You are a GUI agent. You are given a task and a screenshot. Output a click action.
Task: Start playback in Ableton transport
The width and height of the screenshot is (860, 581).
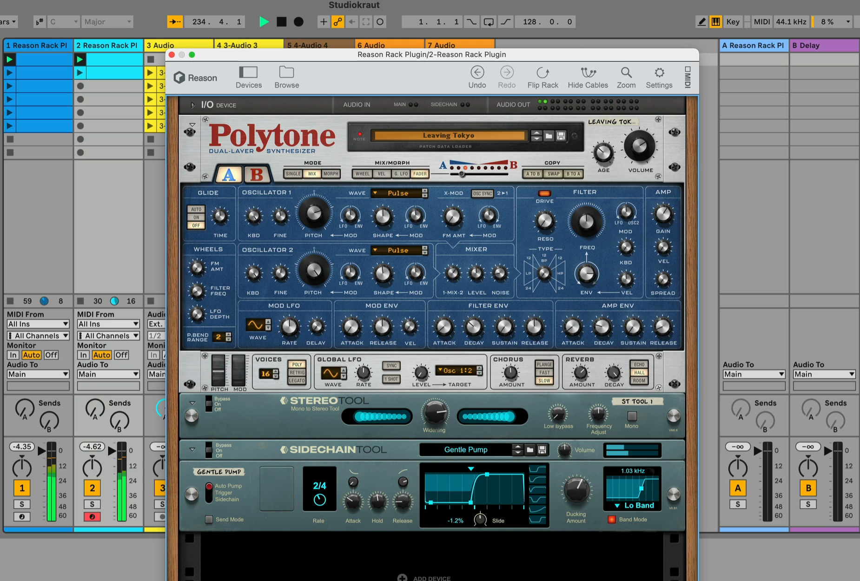pyautogui.click(x=264, y=22)
